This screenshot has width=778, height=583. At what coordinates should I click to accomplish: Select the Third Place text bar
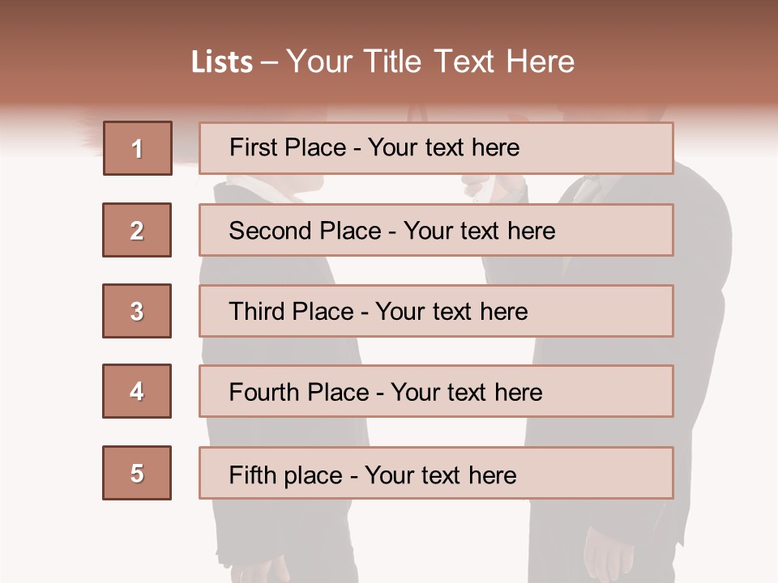tap(436, 311)
